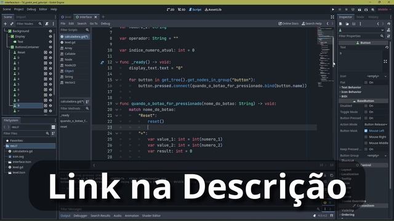Screen dimensions: 394x221
Task: Open Online Docs from script toolbar
Action: (x=288, y=23)
